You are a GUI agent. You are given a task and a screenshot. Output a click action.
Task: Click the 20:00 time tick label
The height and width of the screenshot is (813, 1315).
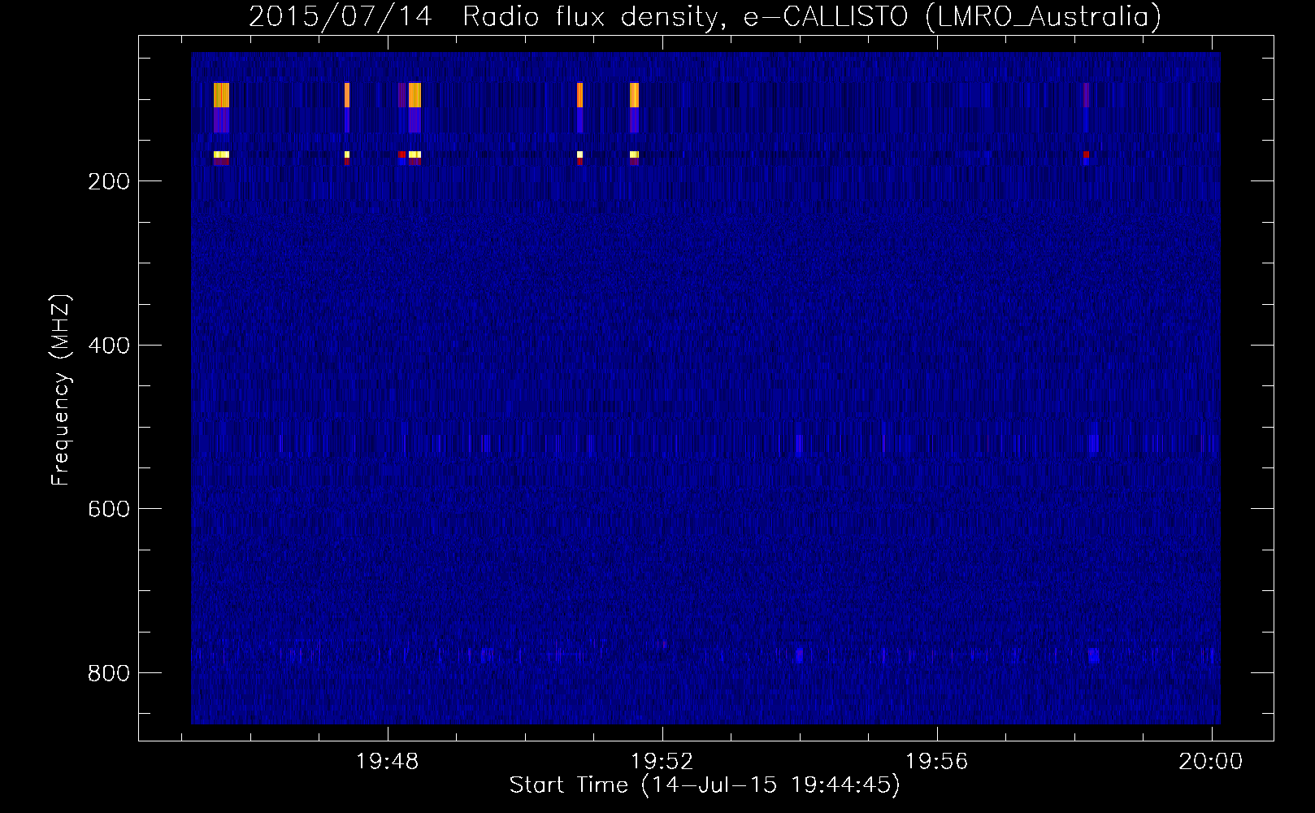click(1211, 762)
